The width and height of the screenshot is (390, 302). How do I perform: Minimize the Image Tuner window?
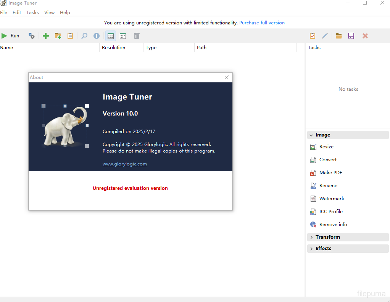click(348, 3)
